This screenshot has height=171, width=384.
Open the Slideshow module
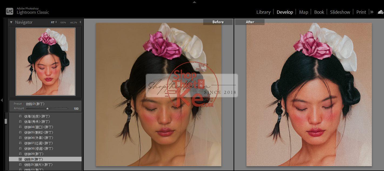point(340,12)
